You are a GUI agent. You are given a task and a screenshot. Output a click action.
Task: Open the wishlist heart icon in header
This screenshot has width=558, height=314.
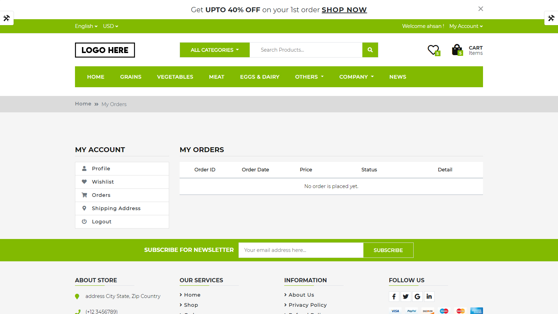pyautogui.click(x=432, y=50)
